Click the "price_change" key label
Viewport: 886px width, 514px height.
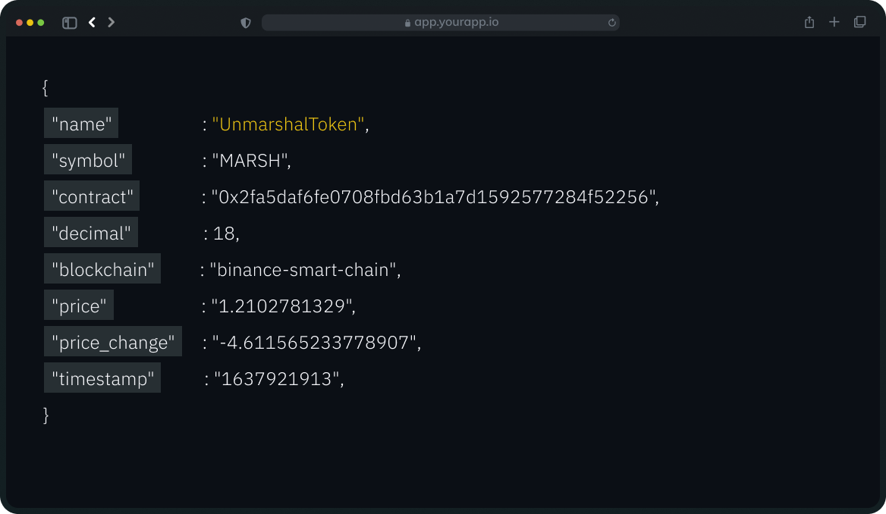coord(113,343)
